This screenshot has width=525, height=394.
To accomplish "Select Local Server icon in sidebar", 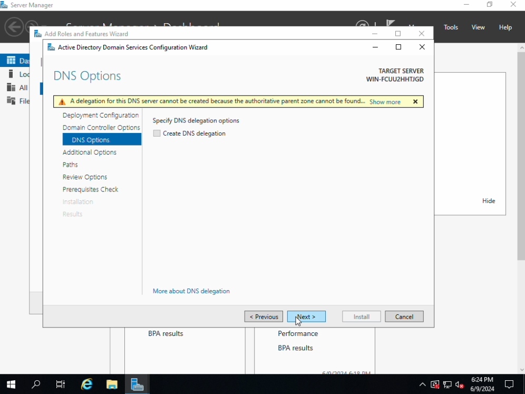I will pos(11,74).
